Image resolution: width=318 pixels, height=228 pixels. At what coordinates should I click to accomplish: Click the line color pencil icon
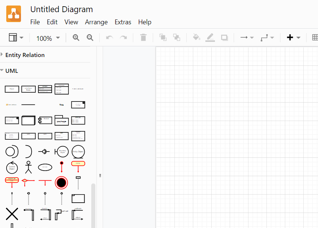210,38
